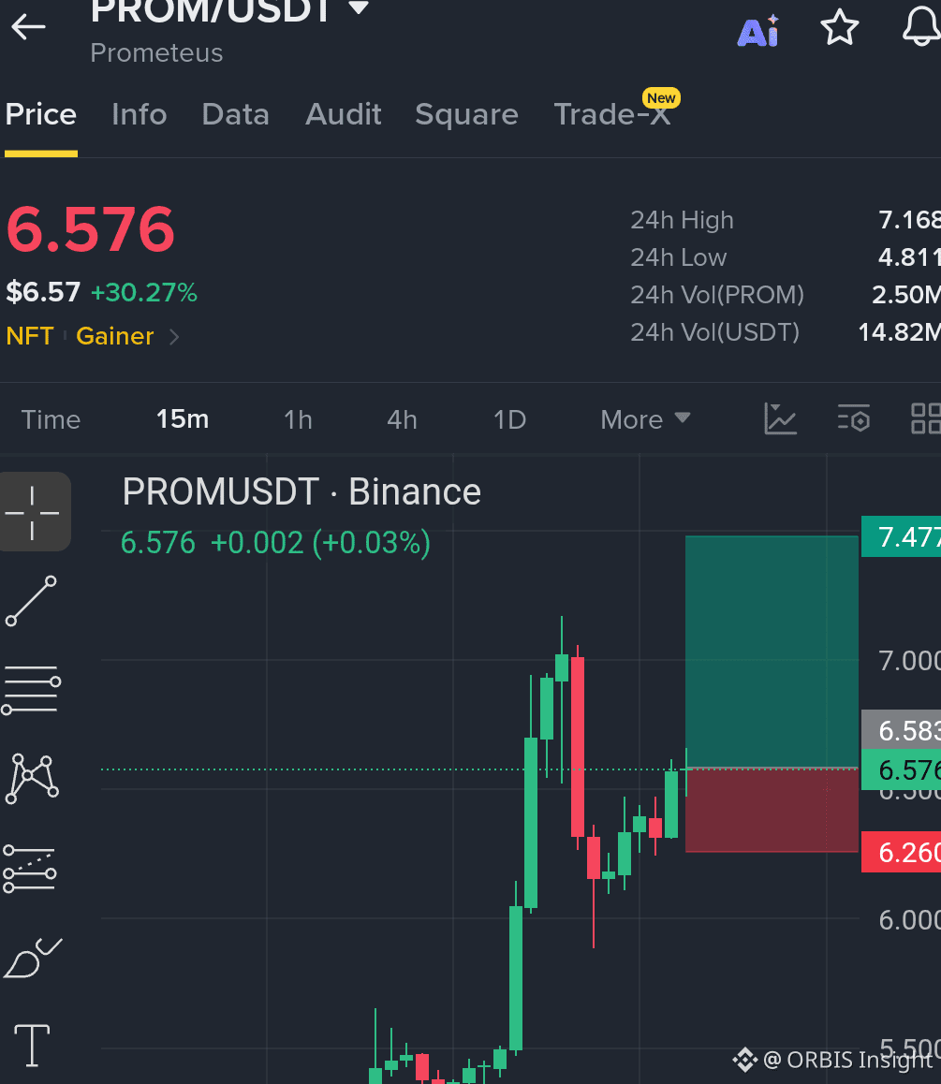941x1084 pixels.
Task: Open chart indicators icon
Action: pyautogui.click(x=780, y=419)
